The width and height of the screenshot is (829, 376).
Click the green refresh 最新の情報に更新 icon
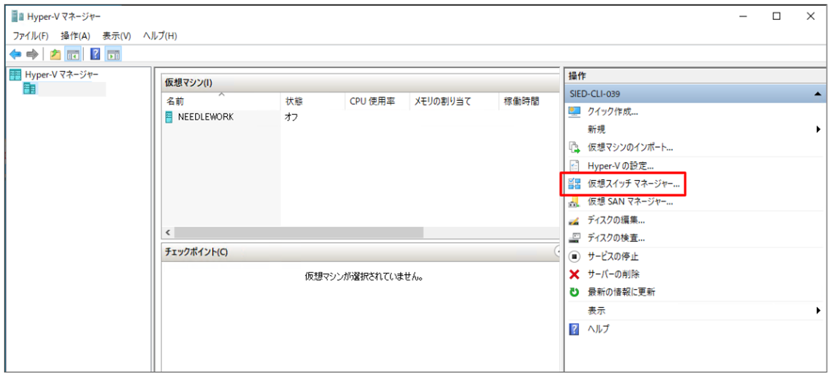(x=574, y=292)
